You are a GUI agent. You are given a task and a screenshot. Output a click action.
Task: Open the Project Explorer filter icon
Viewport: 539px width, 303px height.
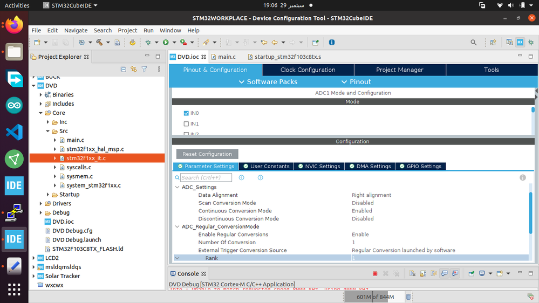[145, 70]
